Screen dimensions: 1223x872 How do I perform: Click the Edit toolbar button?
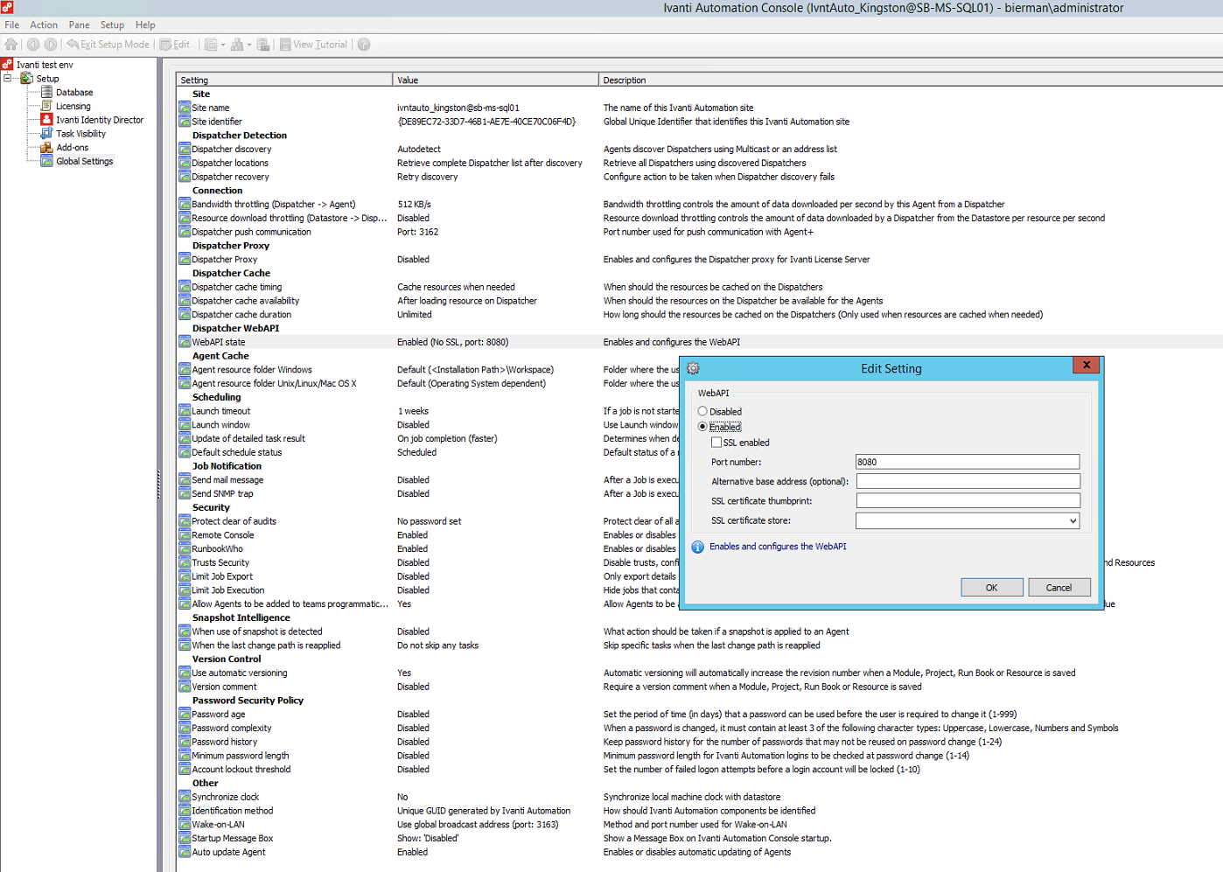(175, 45)
